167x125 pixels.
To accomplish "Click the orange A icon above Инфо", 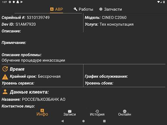I will click(42, 110).
